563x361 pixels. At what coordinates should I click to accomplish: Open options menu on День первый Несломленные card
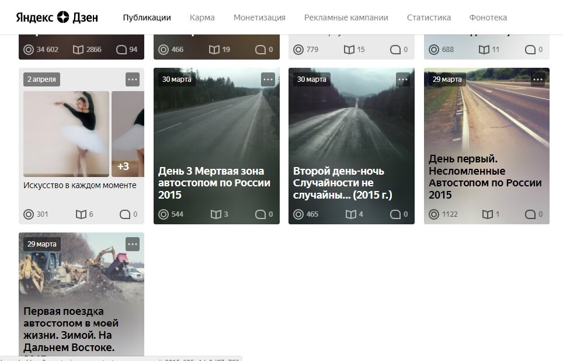pyautogui.click(x=538, y=79)
